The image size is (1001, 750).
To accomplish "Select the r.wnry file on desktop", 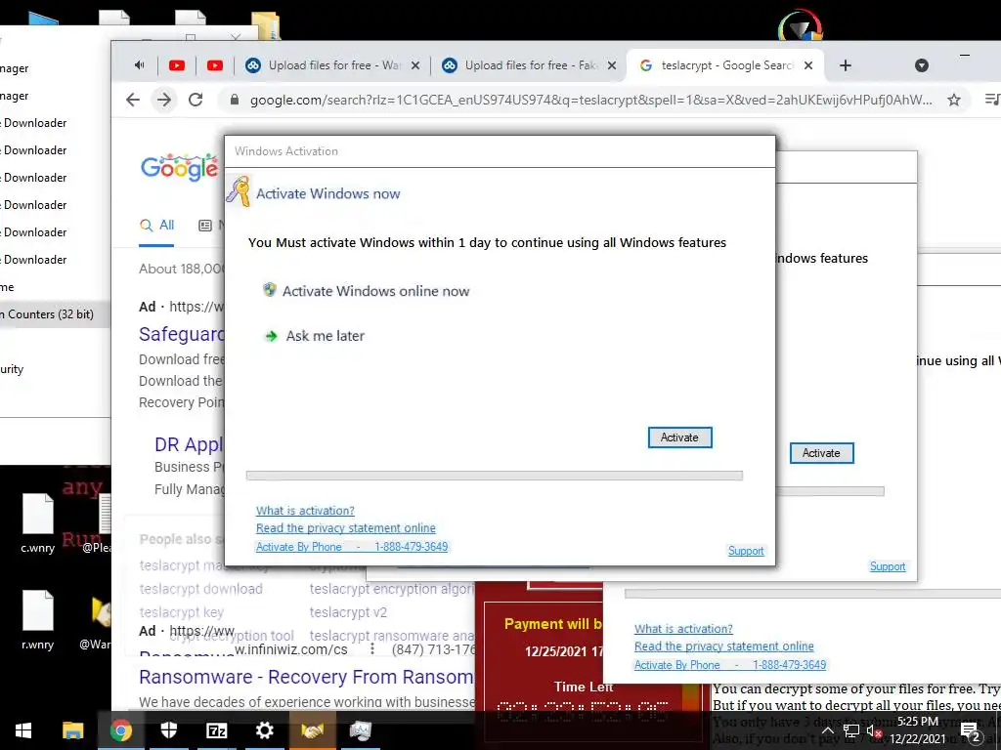I will coord(38,620).
